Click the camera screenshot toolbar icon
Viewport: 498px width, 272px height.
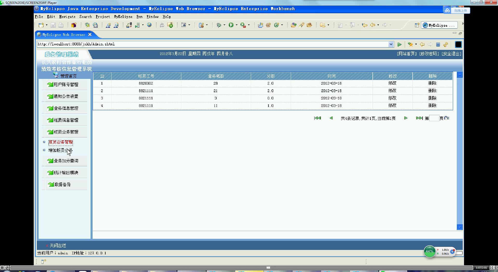click(x=184, y=25)
